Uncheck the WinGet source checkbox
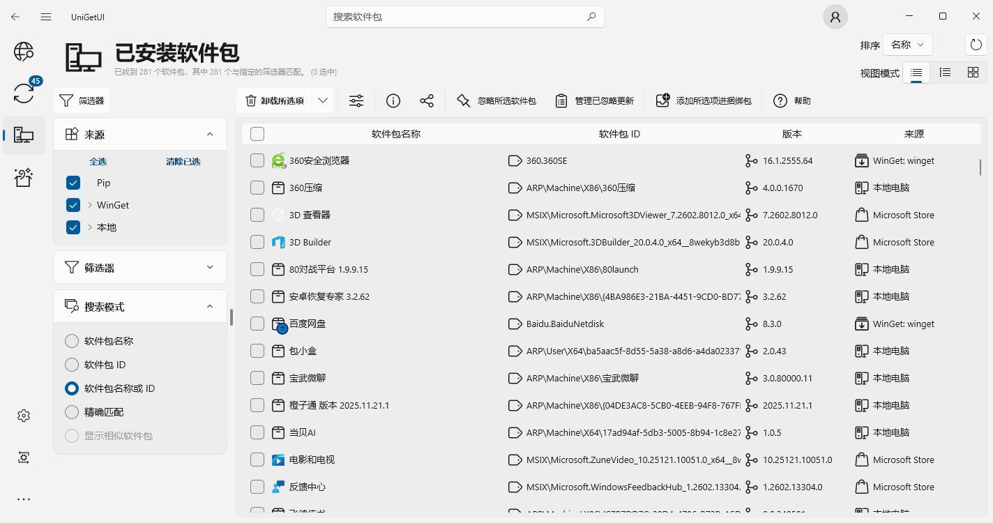This screenshot has width=993, height=523. (x=73, y=205)
